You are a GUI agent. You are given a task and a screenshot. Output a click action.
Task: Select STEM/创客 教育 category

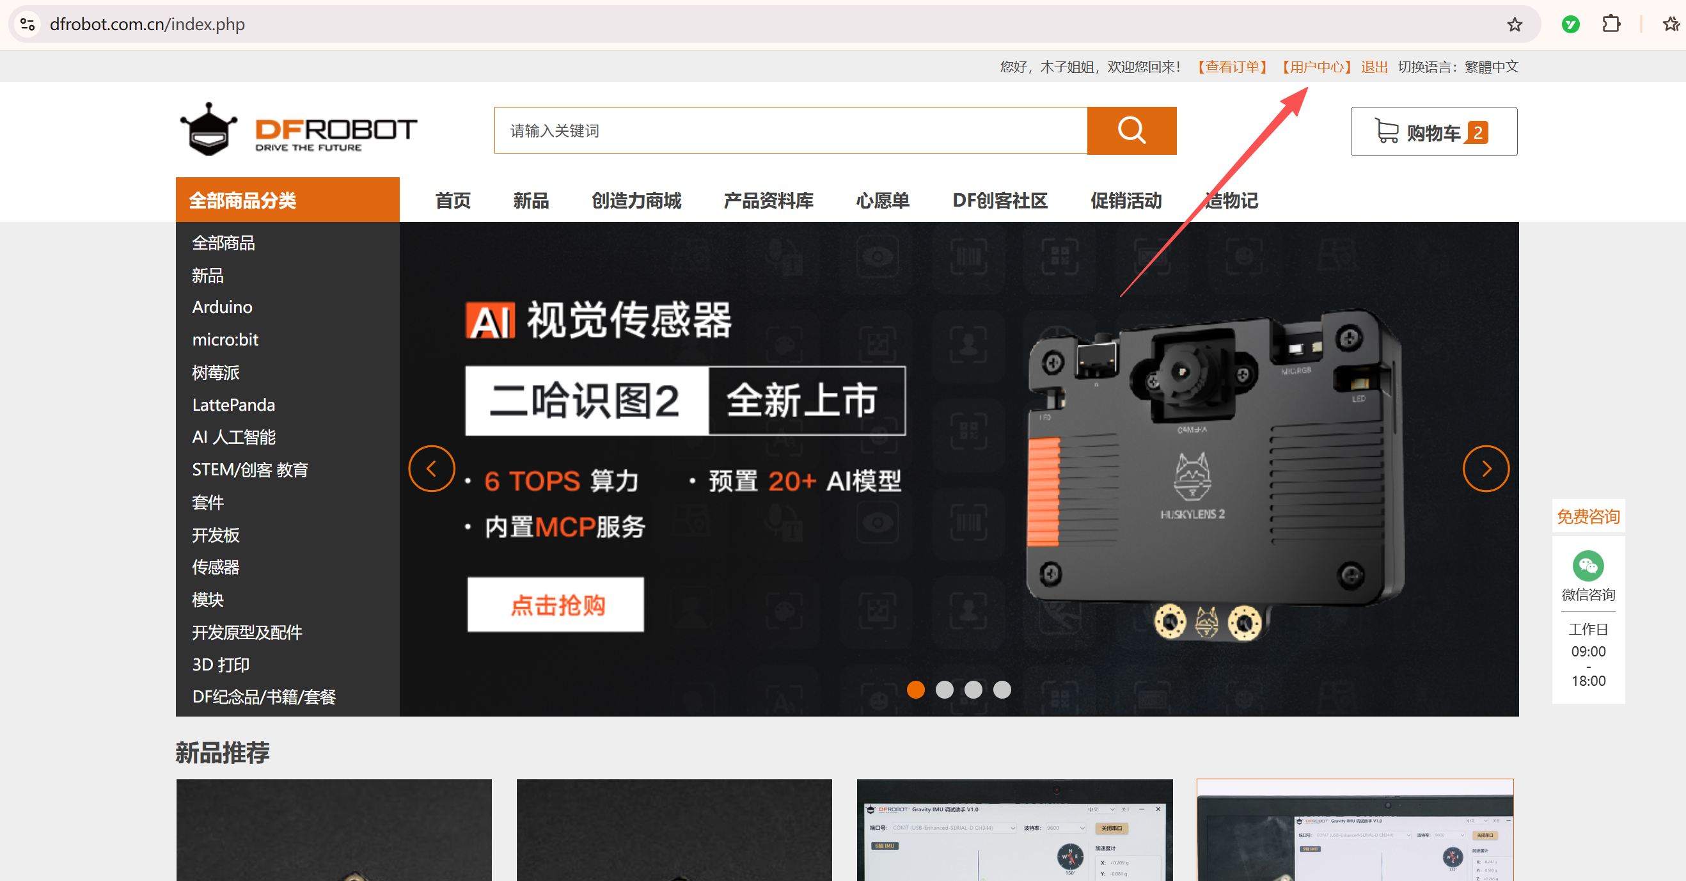tap(250, 470)
